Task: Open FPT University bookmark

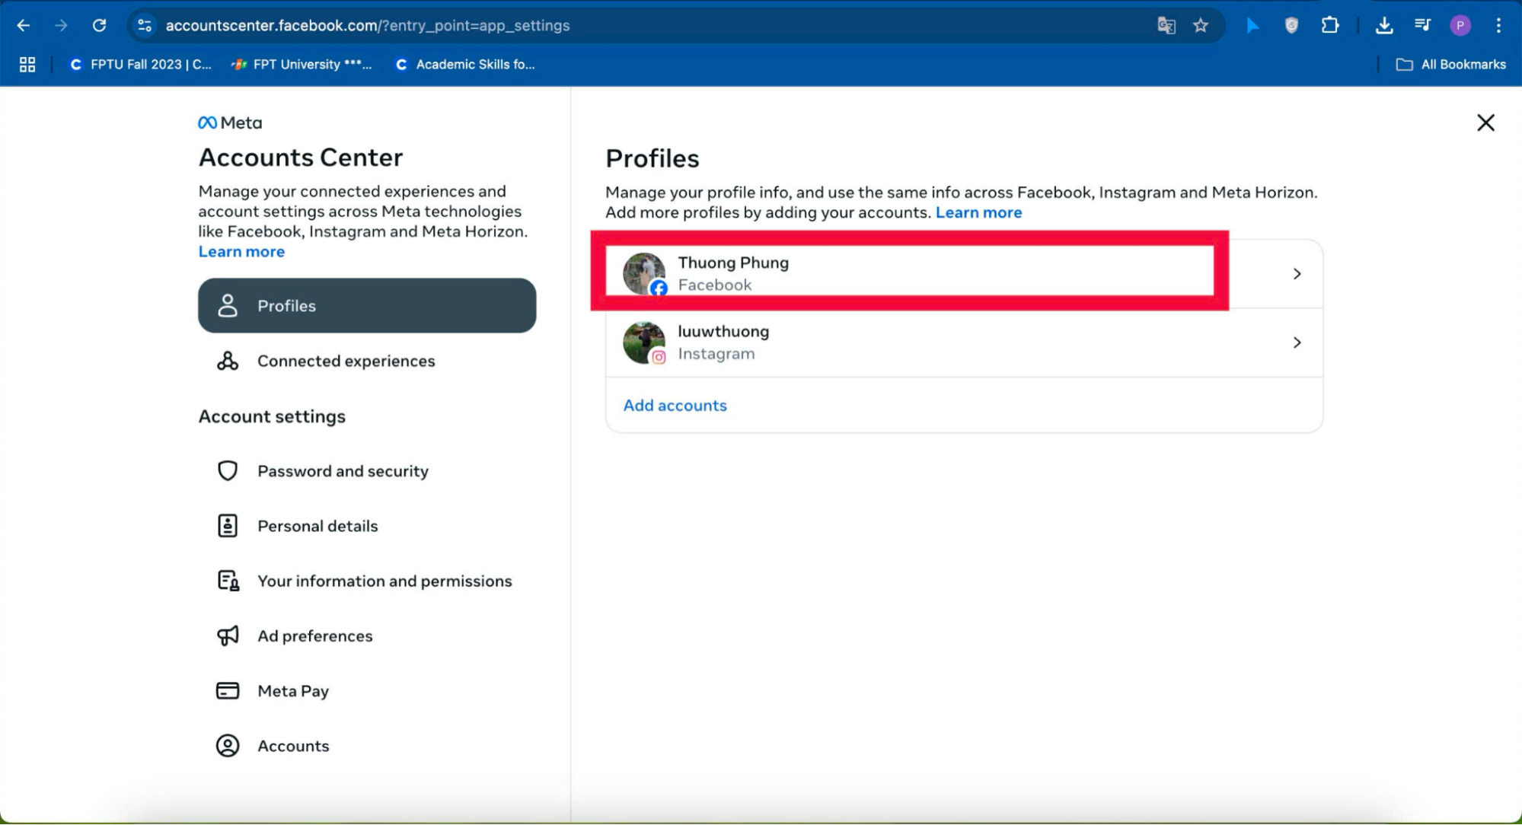Action: pos(302,65)
